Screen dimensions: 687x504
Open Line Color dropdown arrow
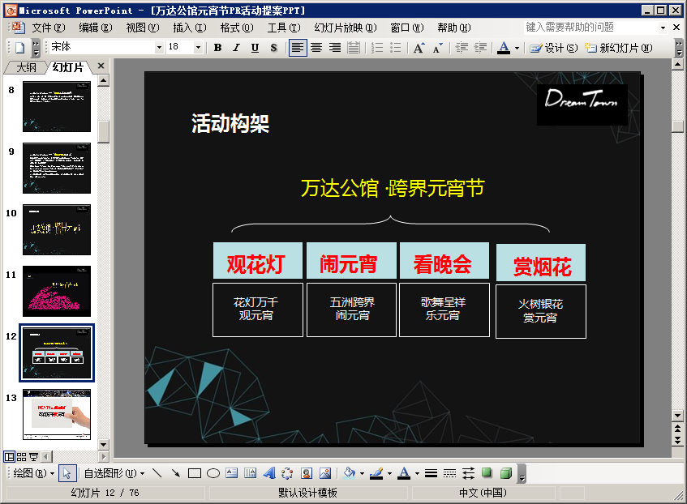(x=389, y=474)
